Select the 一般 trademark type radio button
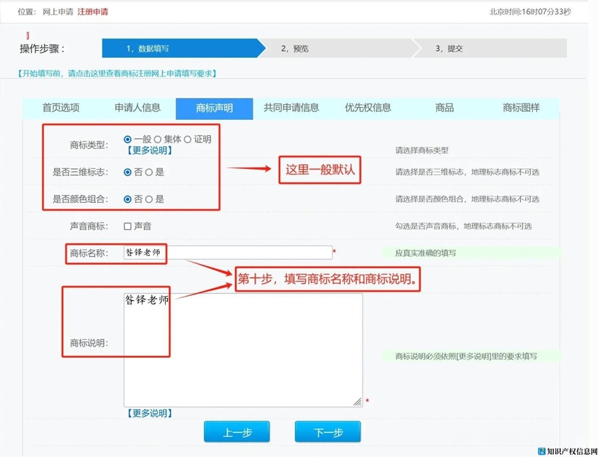599x457 pixels. 128,140
